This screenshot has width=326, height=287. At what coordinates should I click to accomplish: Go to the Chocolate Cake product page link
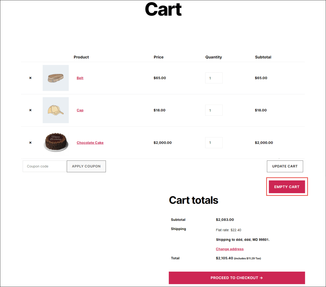click(90, 143)
